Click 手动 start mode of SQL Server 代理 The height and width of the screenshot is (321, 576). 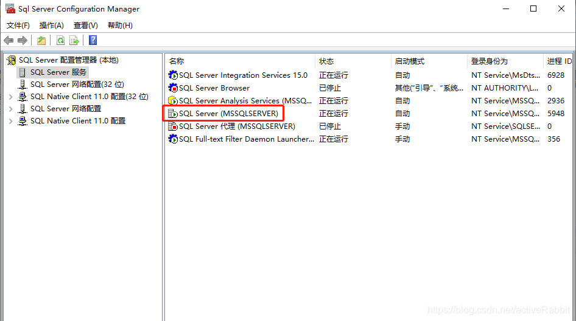tap(402, 126)
